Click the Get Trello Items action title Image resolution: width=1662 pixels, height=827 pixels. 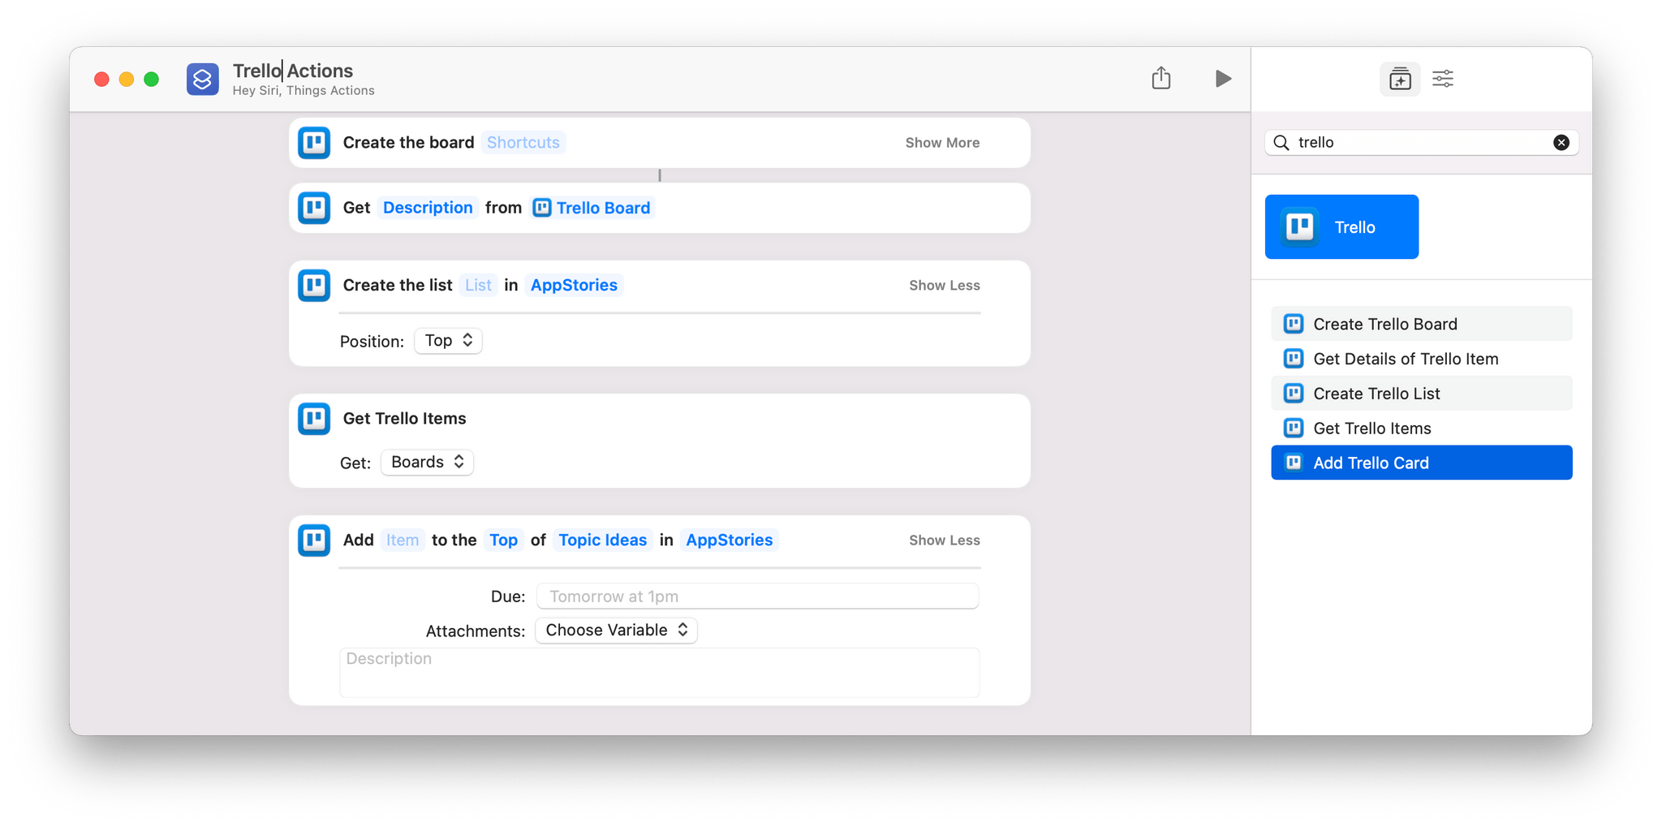[x=404, y=419]
